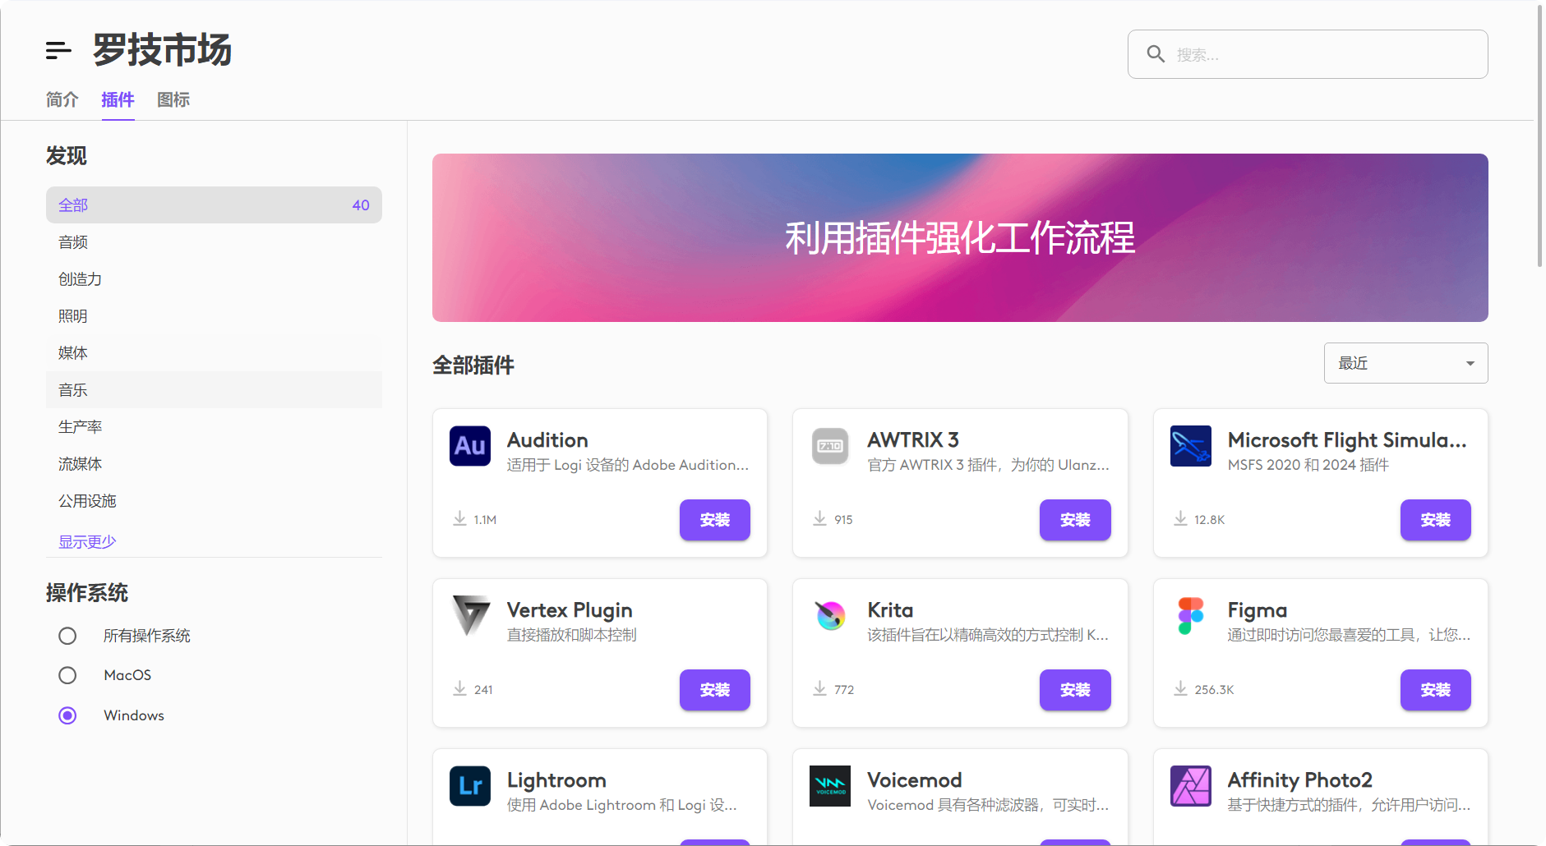Select the 音频 category
This screenshot has width=1546, height=846.
pos(214,241)
